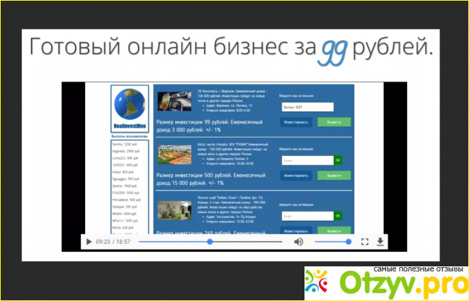Mute the video with the speaker icon
Viewport: 469px width, 301px height.
(298, 242)
